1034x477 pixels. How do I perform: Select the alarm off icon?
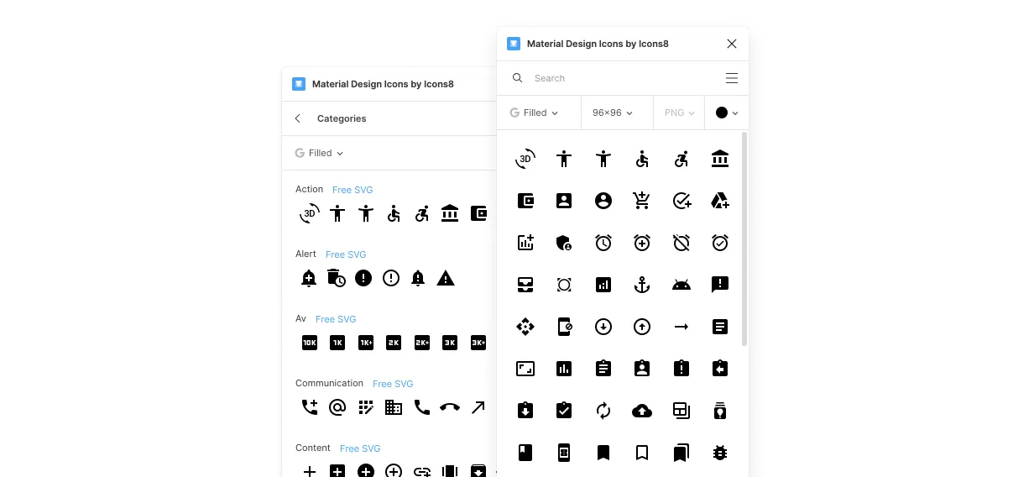[681, 243]
